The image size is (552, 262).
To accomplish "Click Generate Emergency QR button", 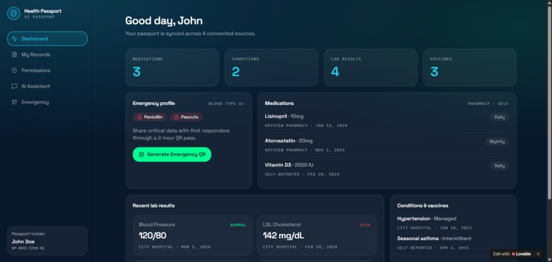I will [x=172, y=154].
